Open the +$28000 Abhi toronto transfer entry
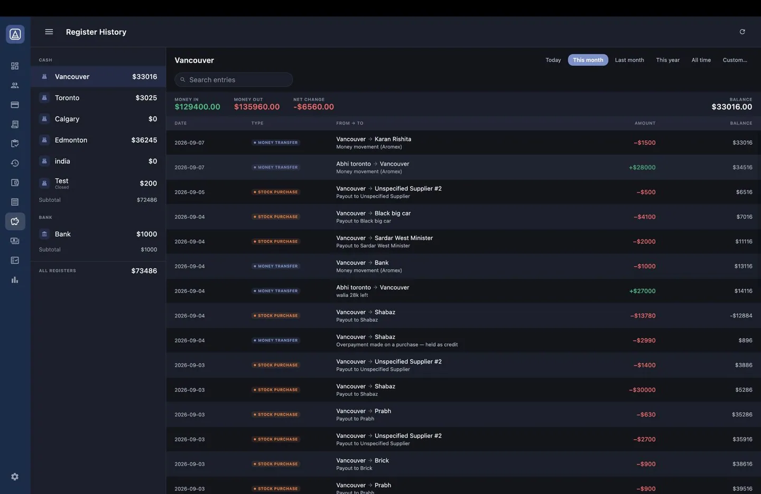Screen dimensions: 761x494 pos(463,167)
